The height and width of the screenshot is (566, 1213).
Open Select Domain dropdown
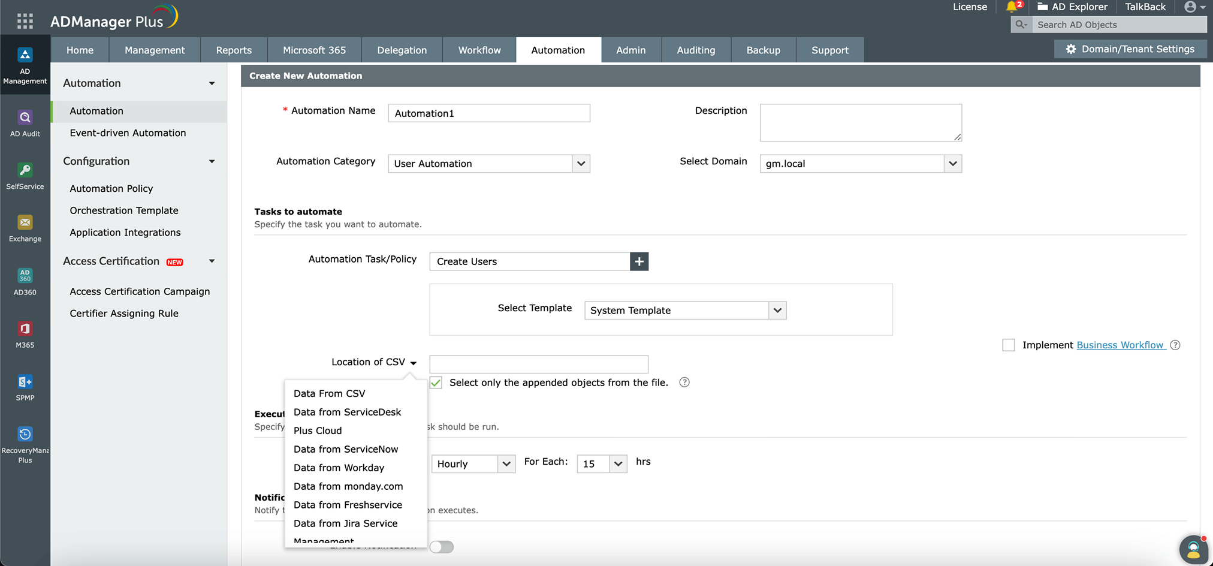coord(861,164)
